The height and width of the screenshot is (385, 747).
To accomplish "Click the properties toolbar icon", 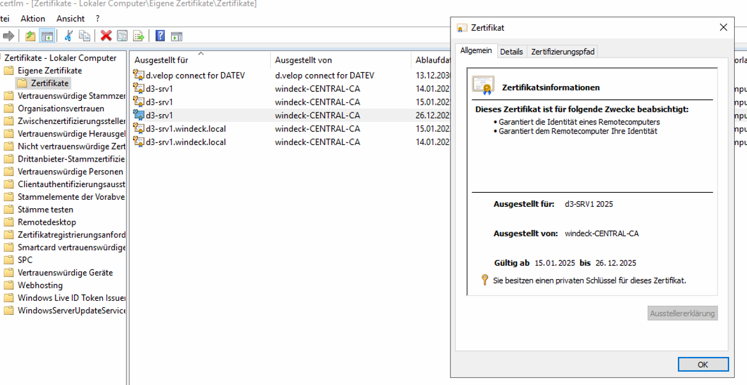I will [122, 36].
